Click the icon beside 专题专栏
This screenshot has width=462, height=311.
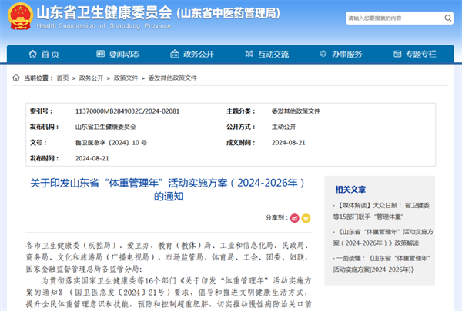tap(396, 55)
